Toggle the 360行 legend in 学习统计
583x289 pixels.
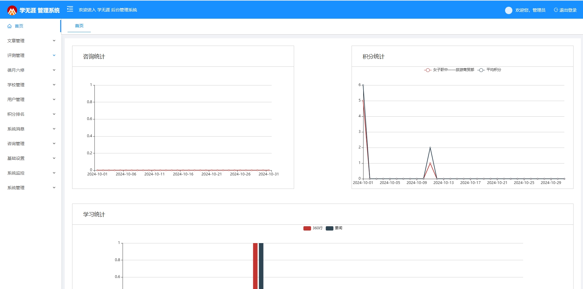tap(313, 228)
